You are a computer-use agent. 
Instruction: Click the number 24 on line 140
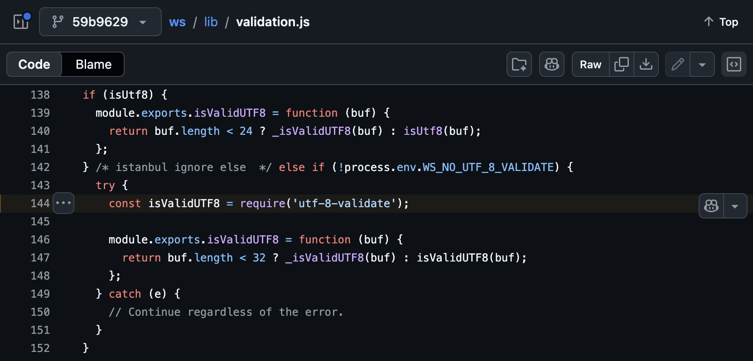pos(246,131)
